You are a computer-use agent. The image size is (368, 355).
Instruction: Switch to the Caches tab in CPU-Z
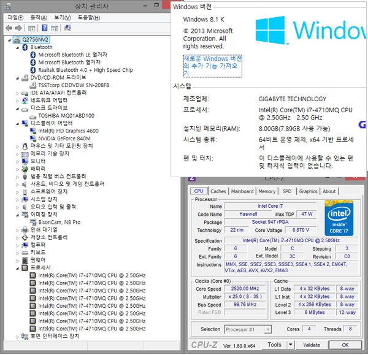(x=218, y=191)
